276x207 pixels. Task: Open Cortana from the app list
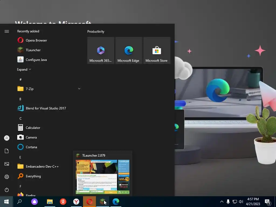[49, 147]
